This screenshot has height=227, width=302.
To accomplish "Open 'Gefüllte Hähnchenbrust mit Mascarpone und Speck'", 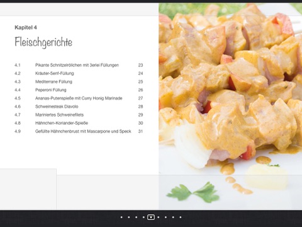I will point(83,131).
